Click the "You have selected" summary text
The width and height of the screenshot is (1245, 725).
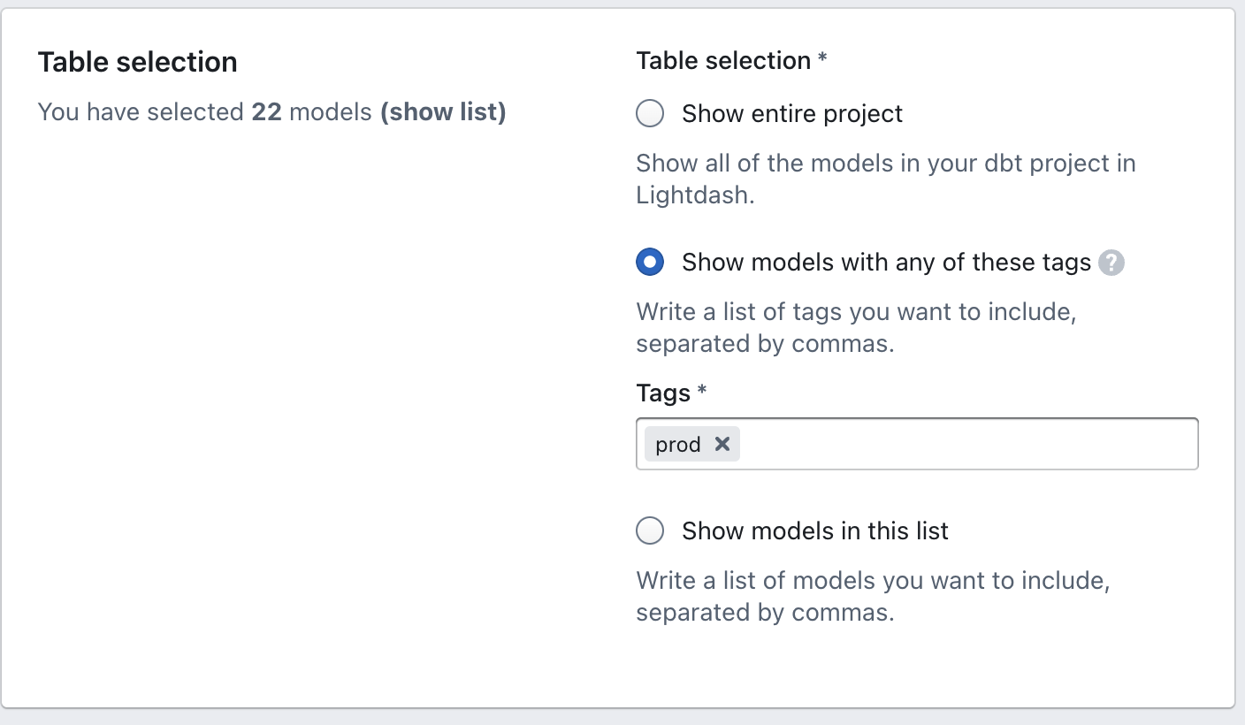coord(141,112)
